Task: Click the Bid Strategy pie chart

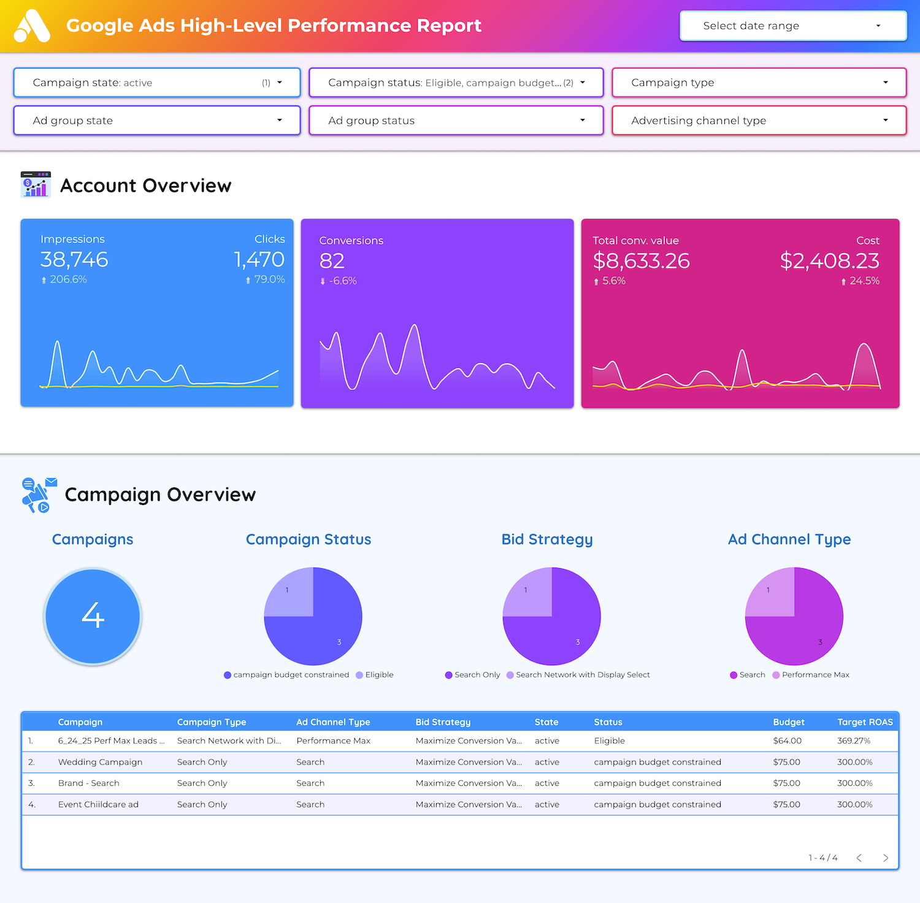Action: (551, 616)
